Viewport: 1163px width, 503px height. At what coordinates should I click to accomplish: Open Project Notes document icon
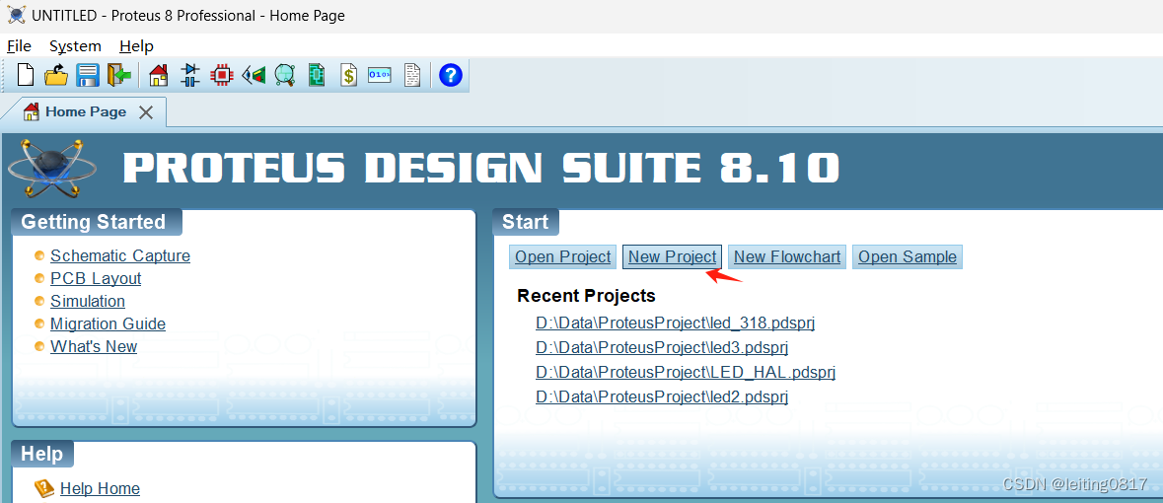412,75
